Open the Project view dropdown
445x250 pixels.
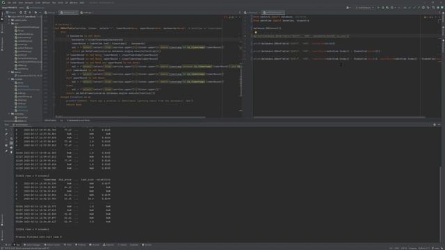(12, 12)
